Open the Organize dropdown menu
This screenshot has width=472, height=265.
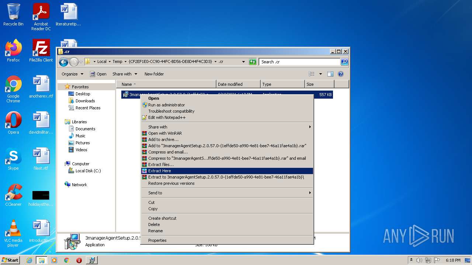tap(72, 74)
